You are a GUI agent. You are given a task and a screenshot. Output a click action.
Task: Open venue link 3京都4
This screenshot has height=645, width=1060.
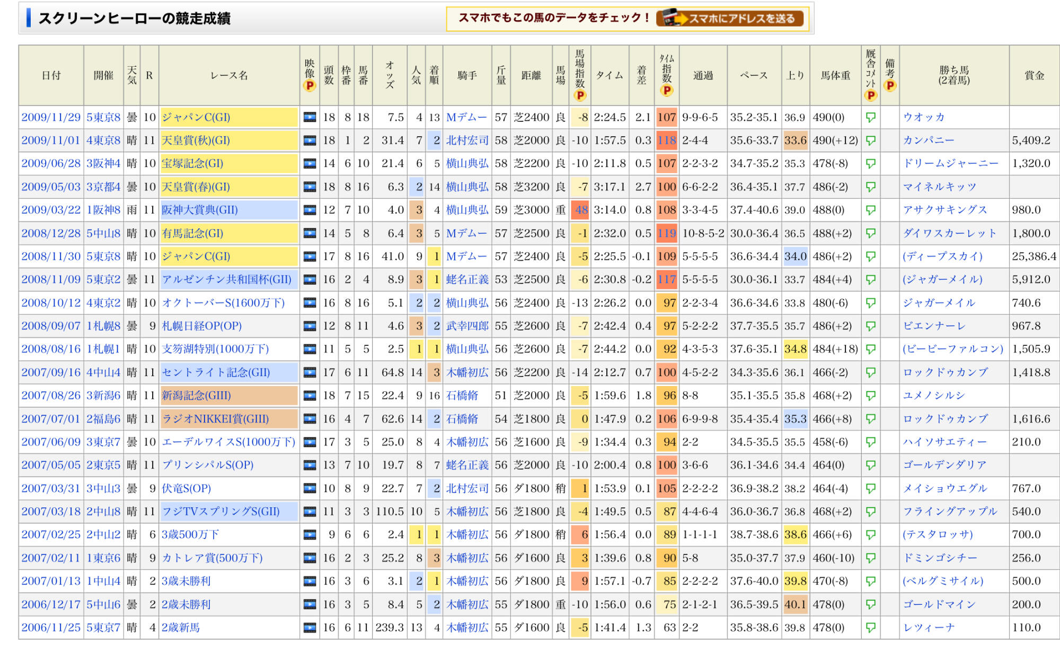103,187
